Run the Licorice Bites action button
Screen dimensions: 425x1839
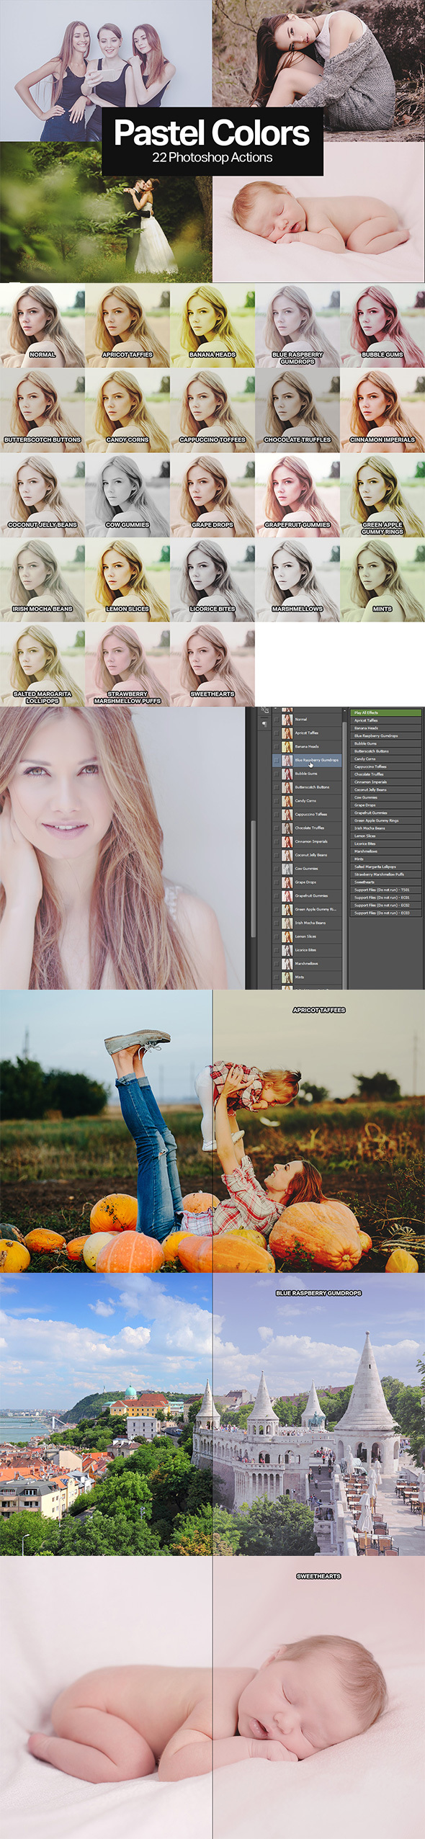[386, 844]
